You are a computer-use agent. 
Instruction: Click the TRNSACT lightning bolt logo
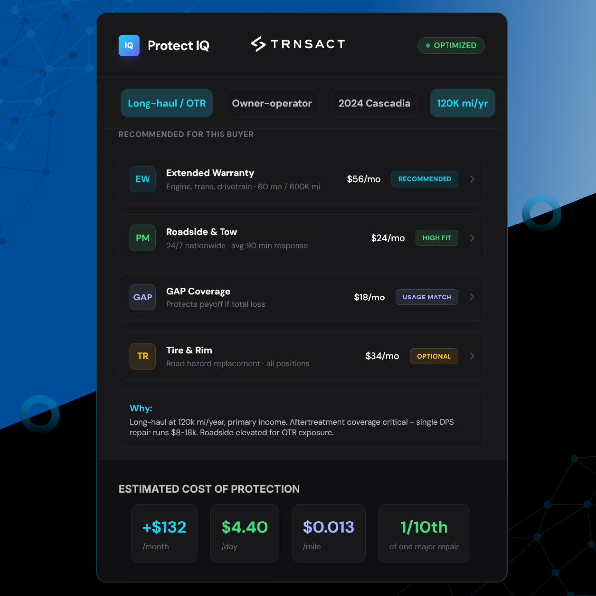click(258, 44)
